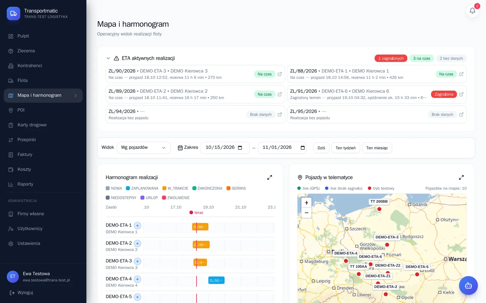This screenshot has width=486, height=303.
Task: Zoom in on the map
Action: pos(306,203)
